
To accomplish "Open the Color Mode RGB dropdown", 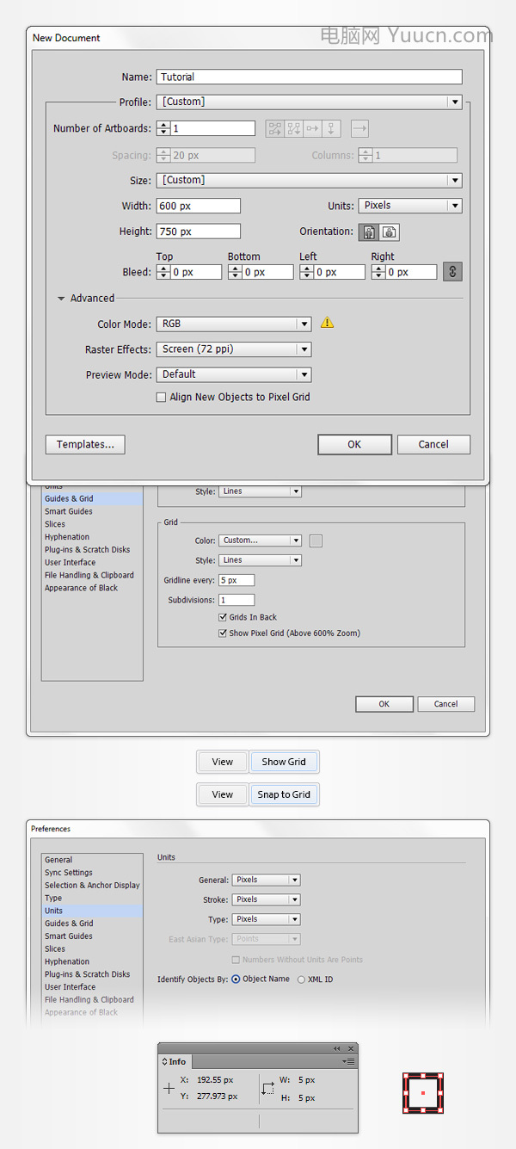I will pos(233,324).
